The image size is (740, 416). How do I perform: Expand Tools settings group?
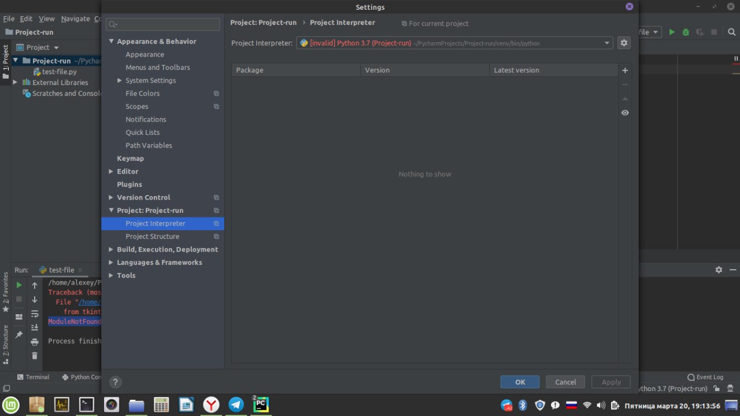(112, 275)
